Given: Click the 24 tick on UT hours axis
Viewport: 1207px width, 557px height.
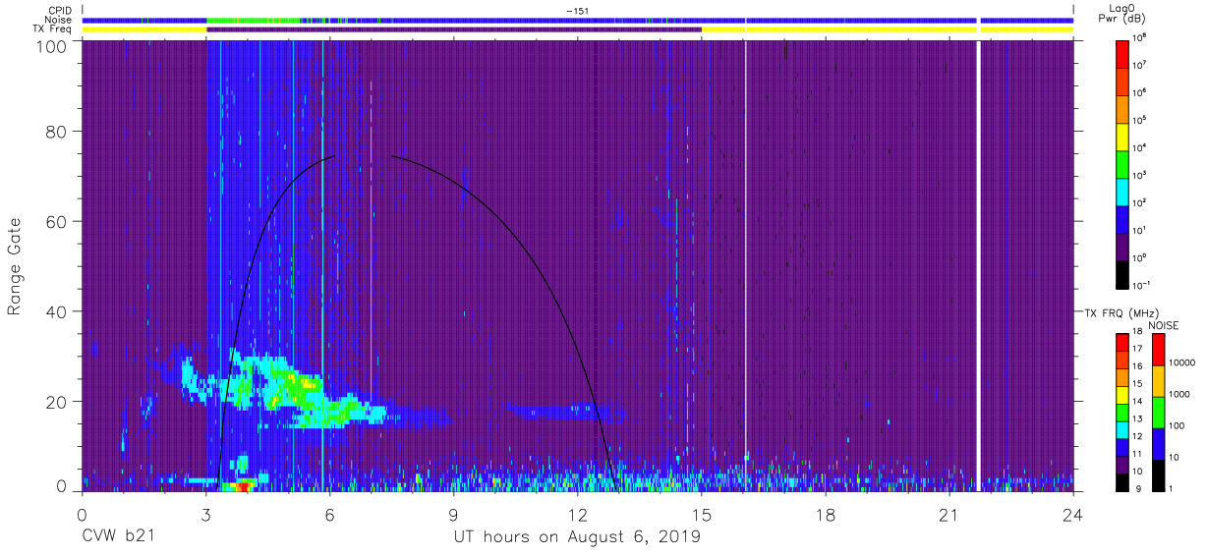Looking at the screenshot, I should 1072,515.
